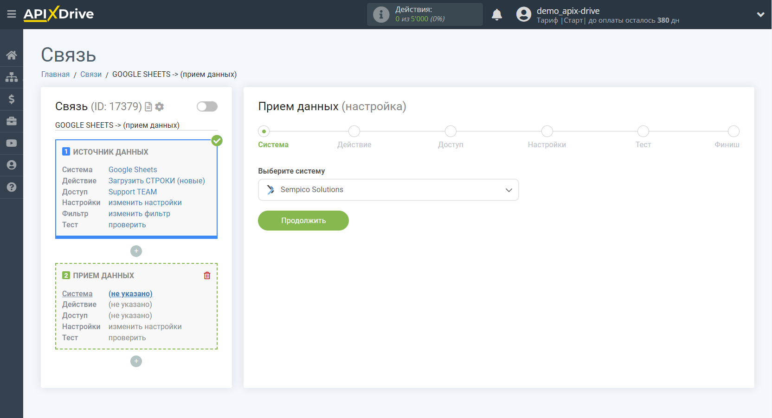Click the Продолжить button
The image size is (772, 418).
tap(303, 220)
